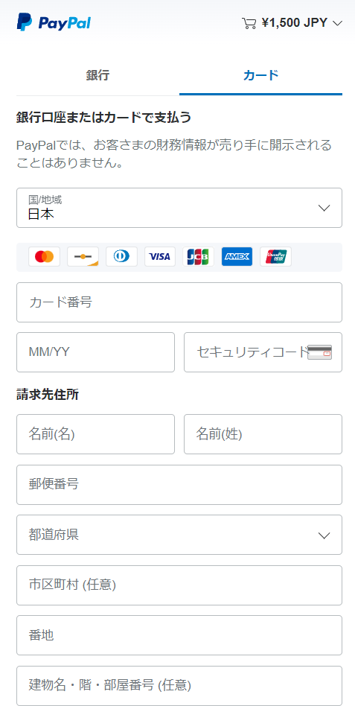The width and height of the screenshot is (355, 706).
Task: Click the AMEX card icon
Action: 237,257
